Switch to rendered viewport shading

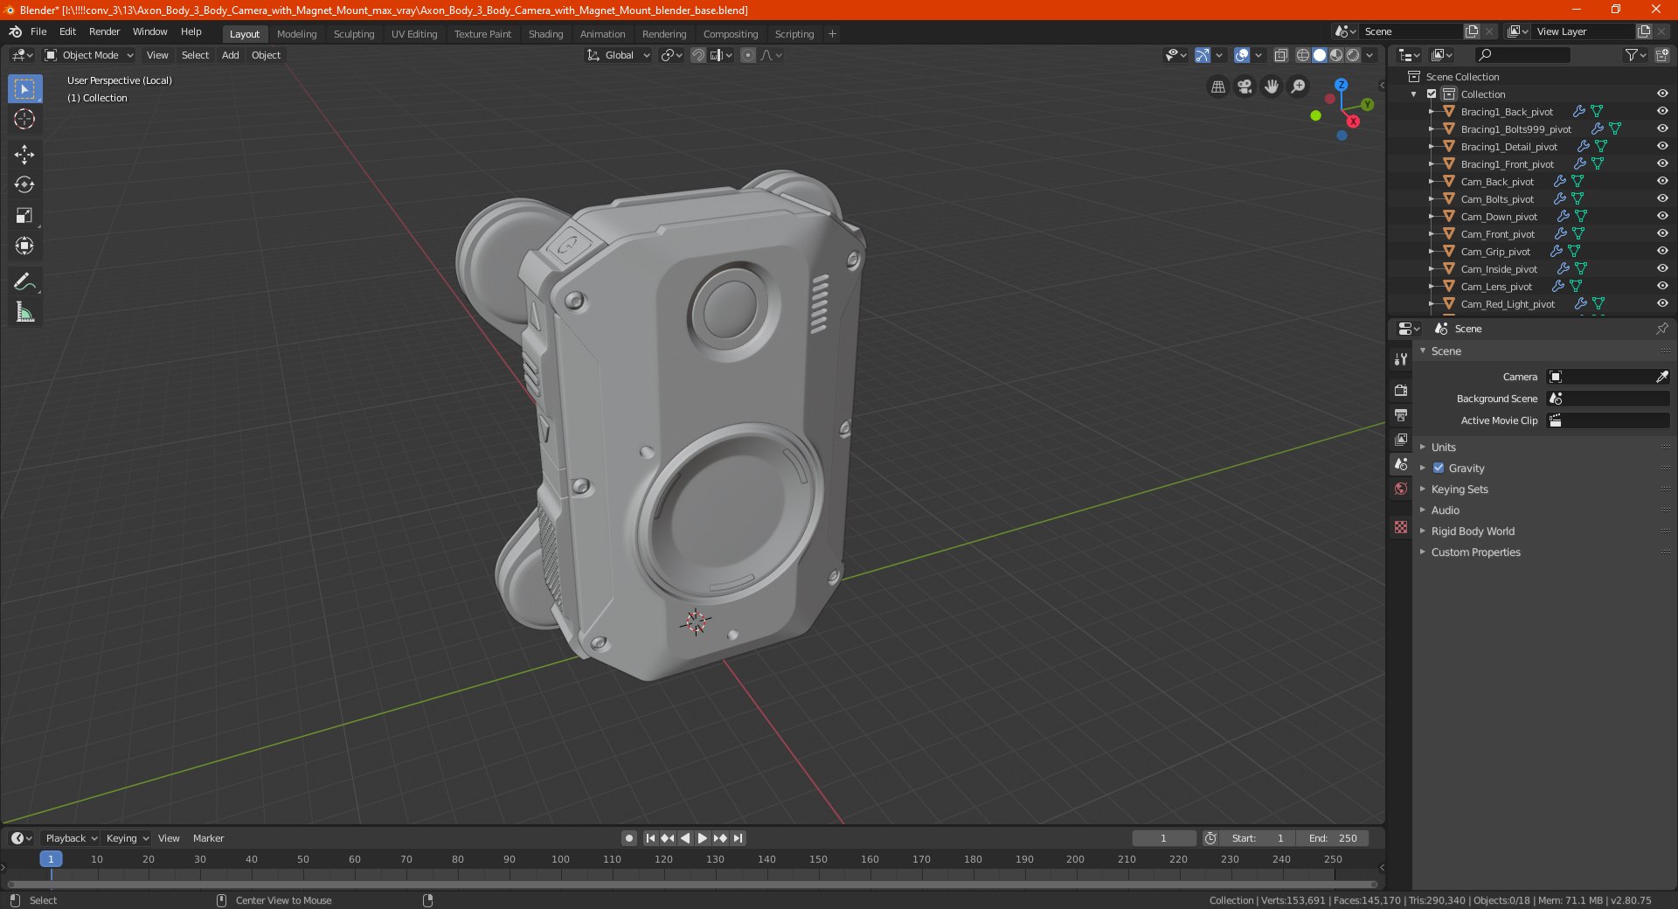click(x=1353, y=55)
